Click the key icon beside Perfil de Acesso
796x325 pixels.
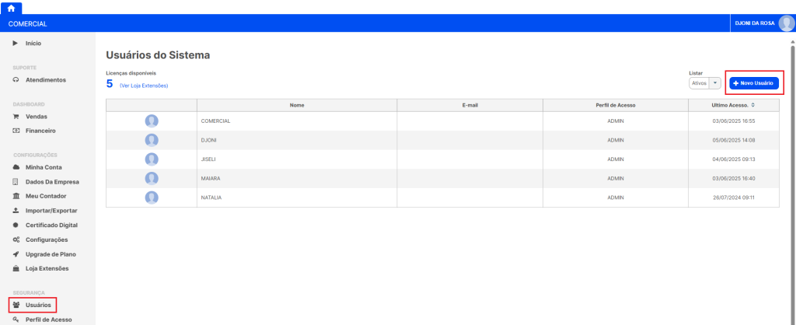tap(16, 320)
